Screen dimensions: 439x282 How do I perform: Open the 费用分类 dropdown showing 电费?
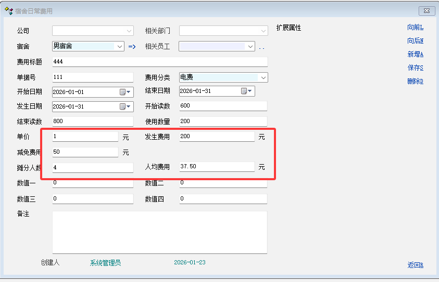click(264, 77)
